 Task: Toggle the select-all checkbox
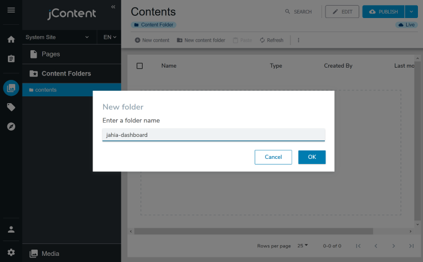point(139,66)
